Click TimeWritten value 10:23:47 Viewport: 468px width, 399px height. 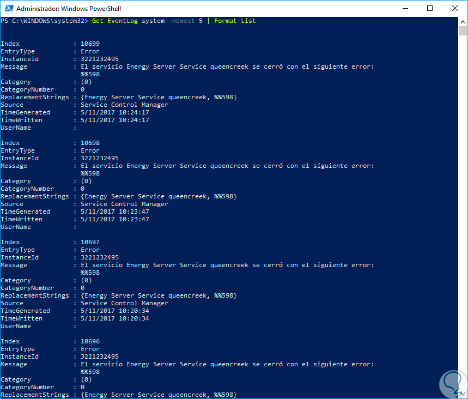[134, 219]
